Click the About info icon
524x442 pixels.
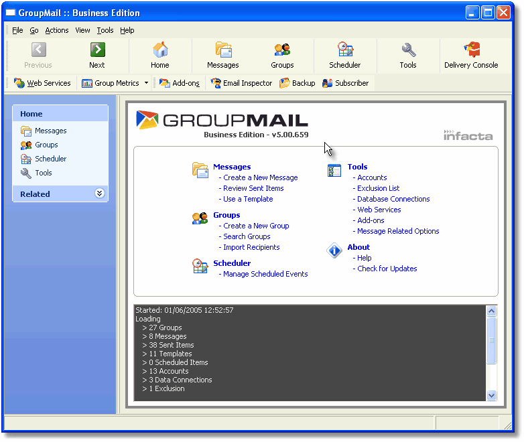334,250
